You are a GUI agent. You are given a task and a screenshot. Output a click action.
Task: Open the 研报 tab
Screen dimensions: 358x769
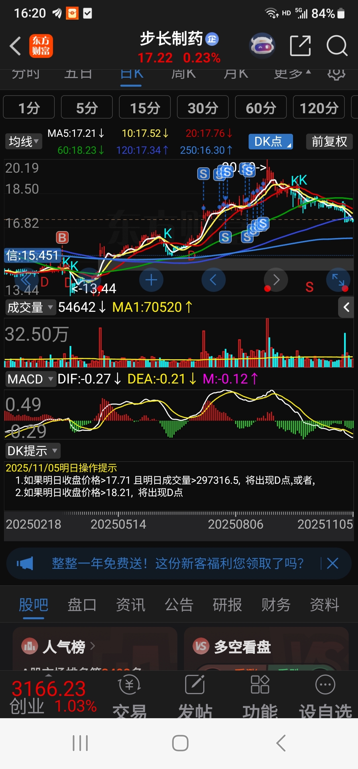tap(227, 605)
